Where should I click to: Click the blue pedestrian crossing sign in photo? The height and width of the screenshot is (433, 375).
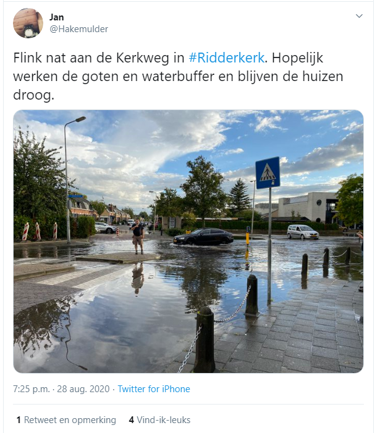[x=268, y=173]
